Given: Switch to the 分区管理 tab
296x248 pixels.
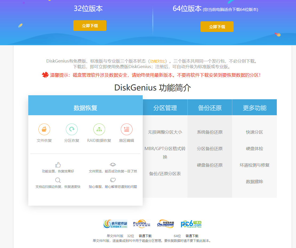Looking at the screenshot, I should (x=165, y=108).
